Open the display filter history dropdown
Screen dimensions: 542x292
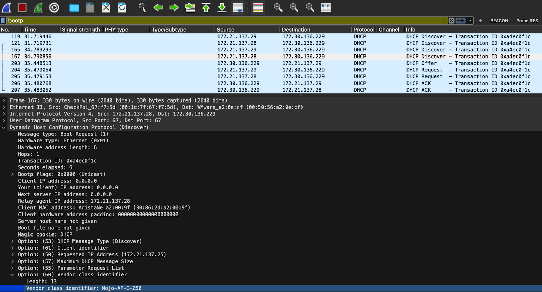click(x=470, y=21)
